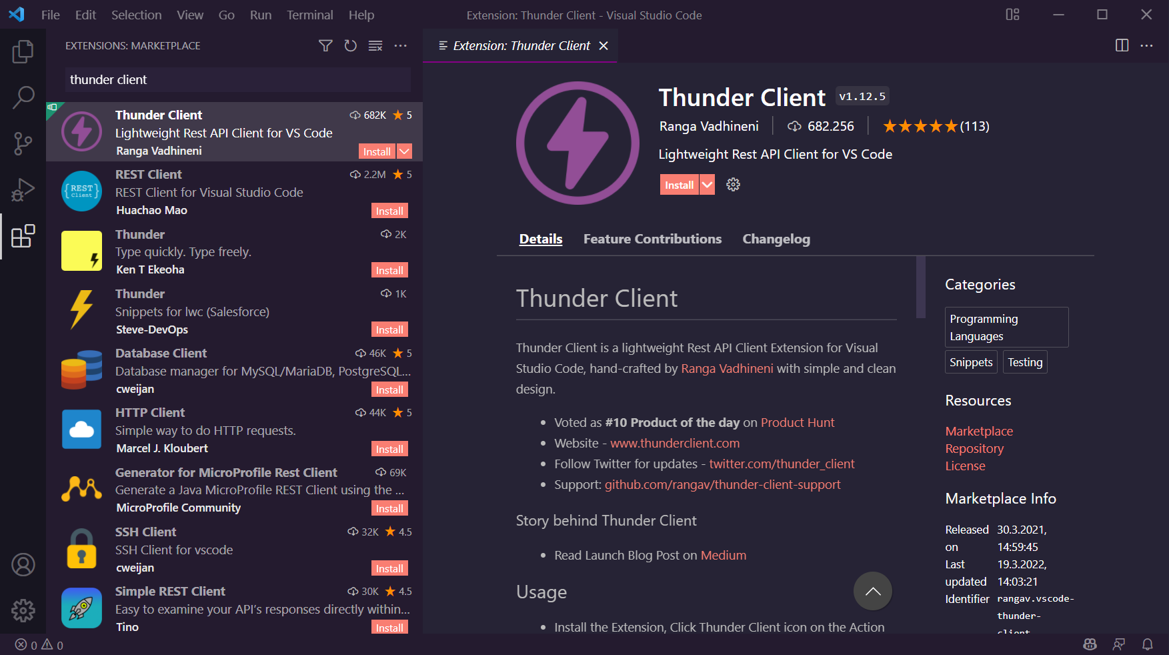Image resolution: width=1169 pixels, height=655 pixels.
Task: Open Accounts menu in activity bar
Action: coord(23,565)
